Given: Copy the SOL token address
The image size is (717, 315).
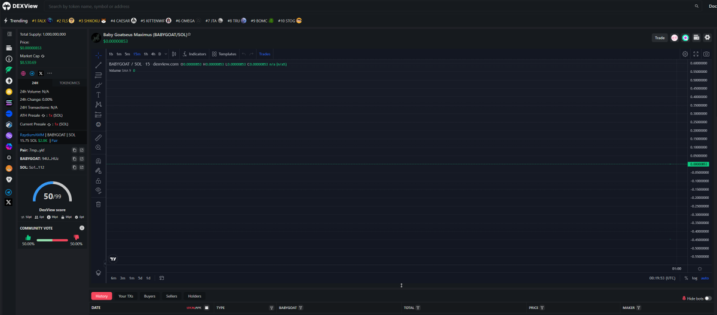Looking at the screenshot, I should [x=74, y=168].
